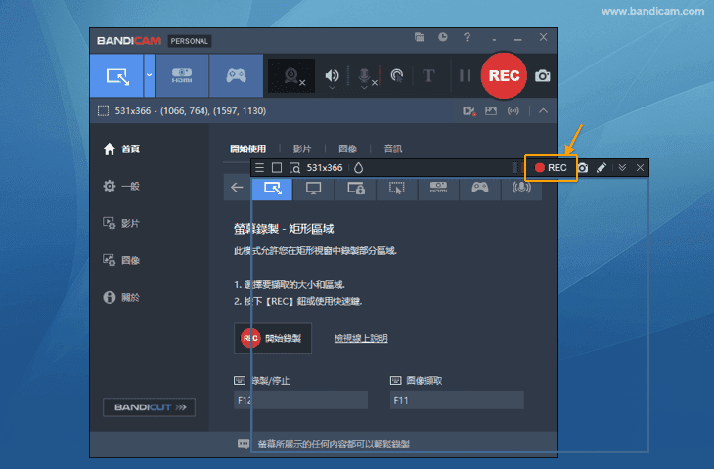
Task: Switch to game recording mode in top toolbar
Action: [x=236, y=75]
